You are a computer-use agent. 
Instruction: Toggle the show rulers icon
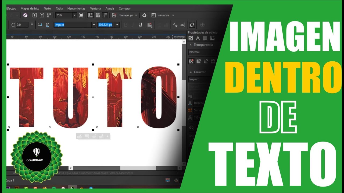(x=91, y=15)
